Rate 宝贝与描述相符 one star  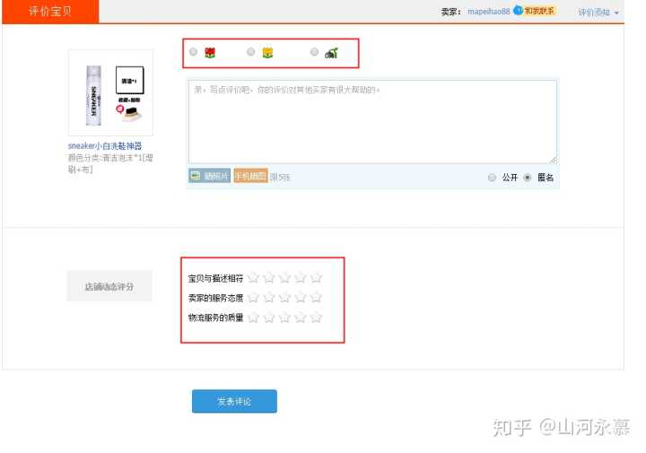click(x=253, y=278)
